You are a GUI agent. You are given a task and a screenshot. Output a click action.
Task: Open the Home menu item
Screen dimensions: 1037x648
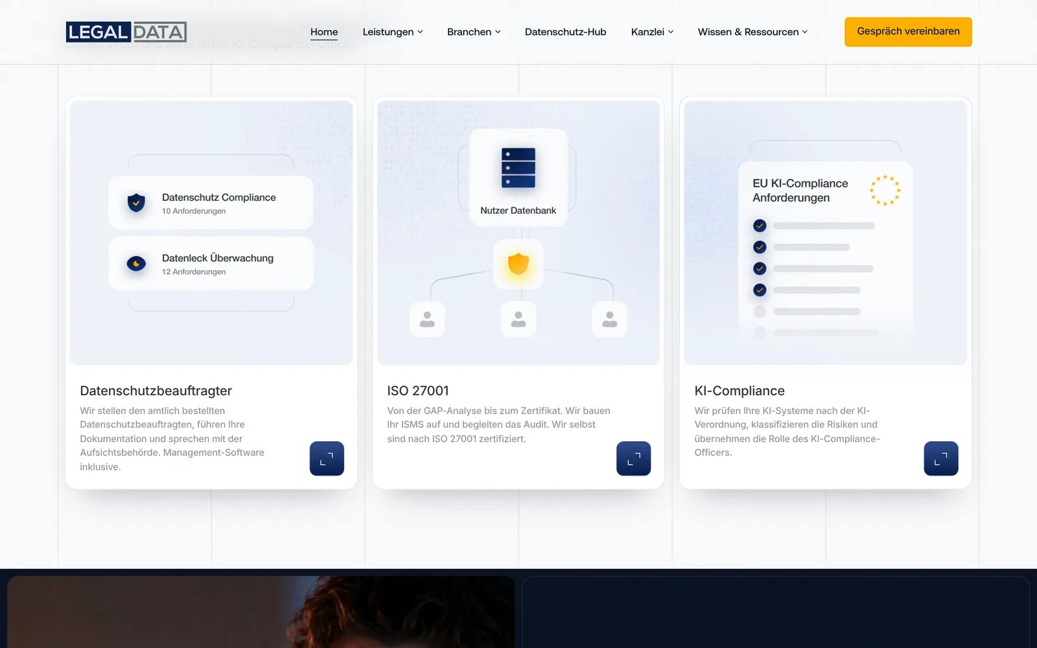pos(324,32)
